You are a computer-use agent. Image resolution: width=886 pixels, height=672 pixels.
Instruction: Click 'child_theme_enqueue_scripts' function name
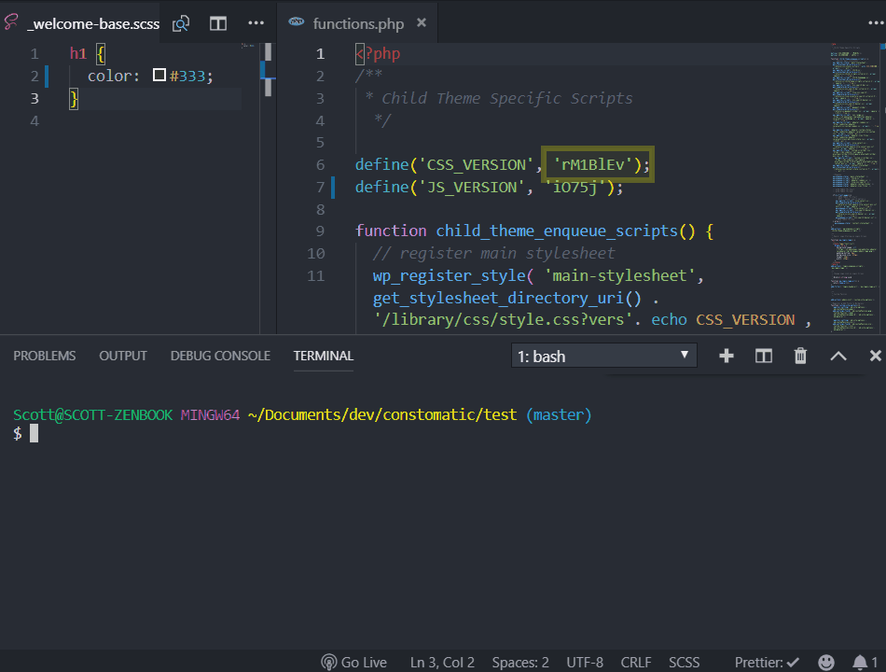(556, 231)
